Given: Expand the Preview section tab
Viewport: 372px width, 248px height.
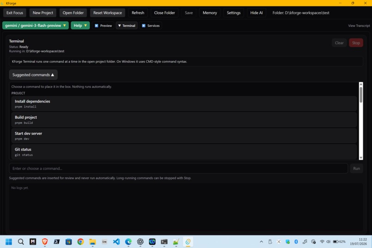Looking at the screenshot, I should (103, 25).
